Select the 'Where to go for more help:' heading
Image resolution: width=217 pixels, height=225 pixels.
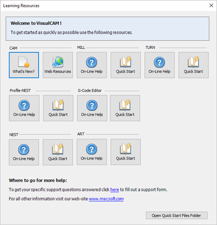pyautogui.click(x=38, y=180)
